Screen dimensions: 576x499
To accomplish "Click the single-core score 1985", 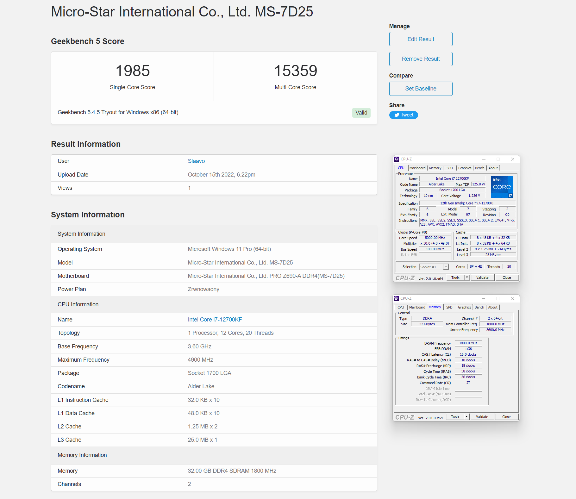I will pos(133,71).
